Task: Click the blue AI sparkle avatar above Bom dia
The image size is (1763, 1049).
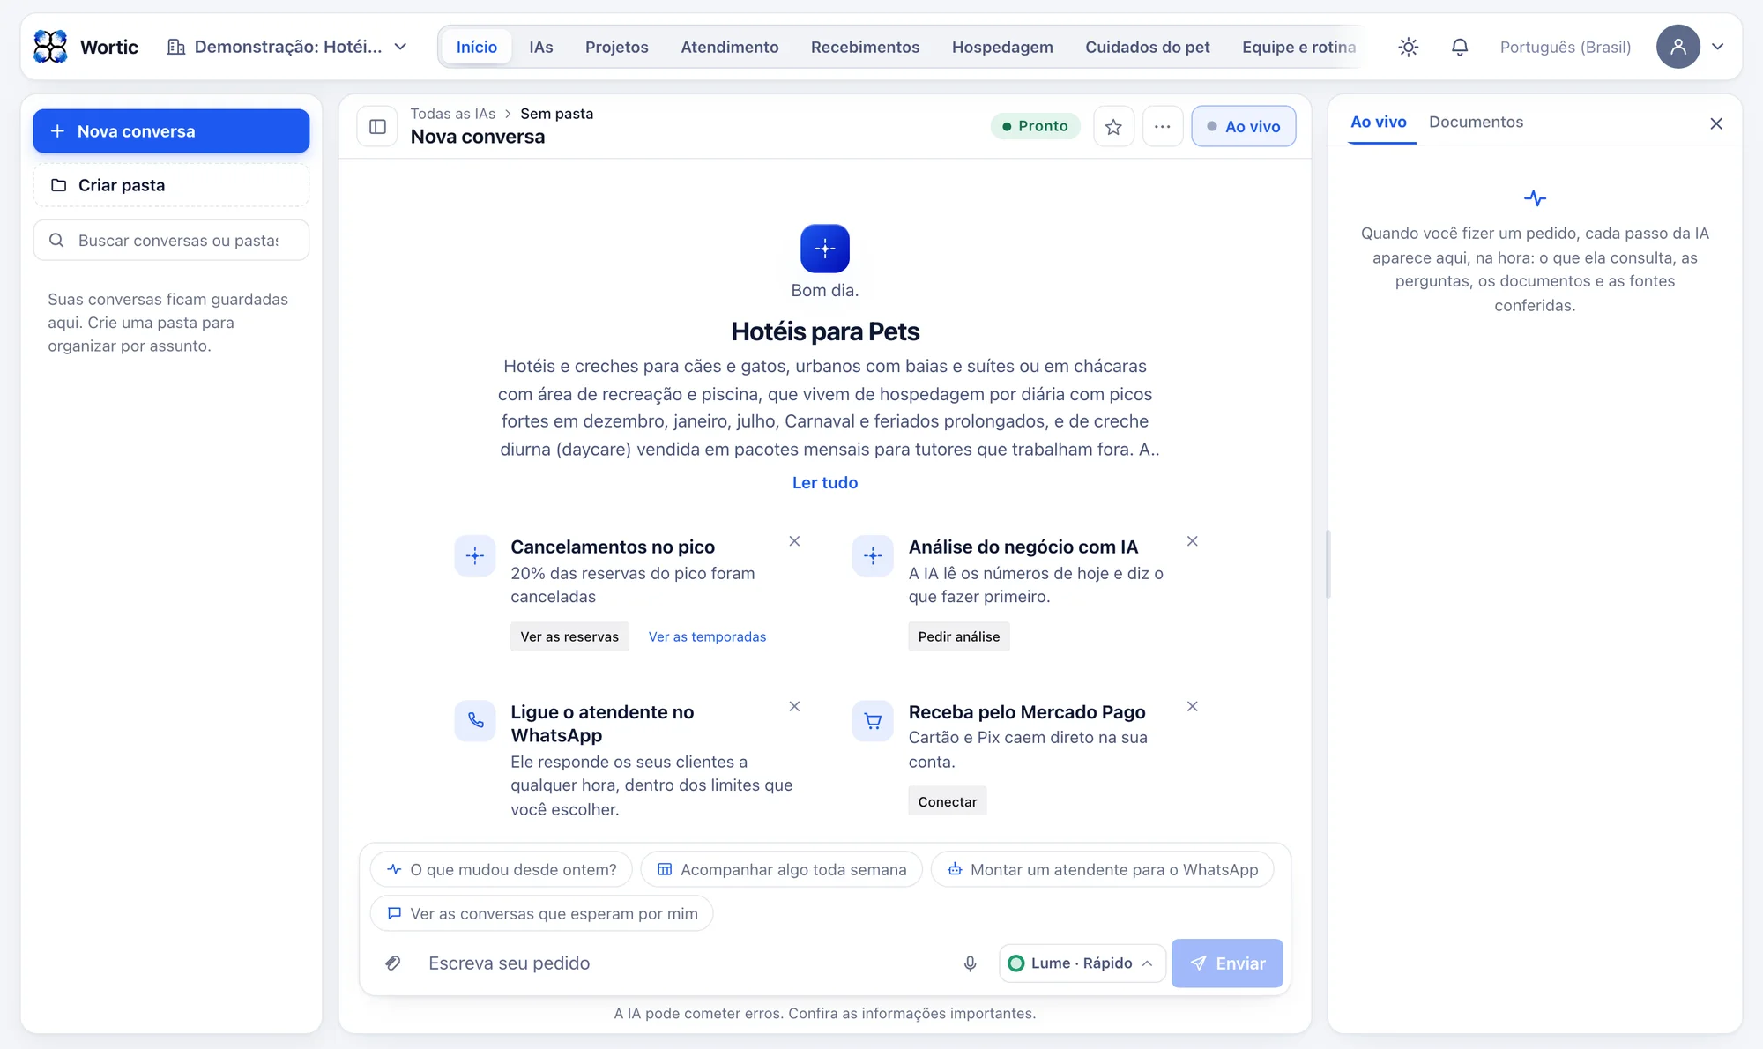Action: point(825,249)
